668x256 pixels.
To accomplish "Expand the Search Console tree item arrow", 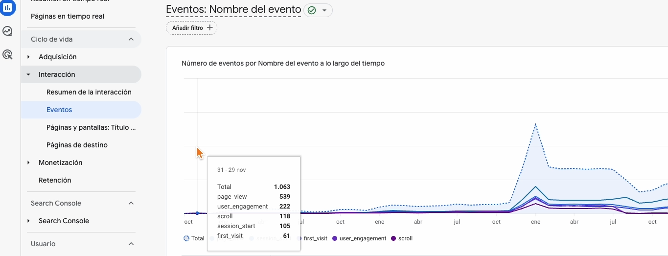I will click(28, 221).
